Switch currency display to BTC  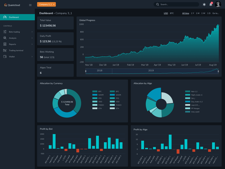point(172,13)
